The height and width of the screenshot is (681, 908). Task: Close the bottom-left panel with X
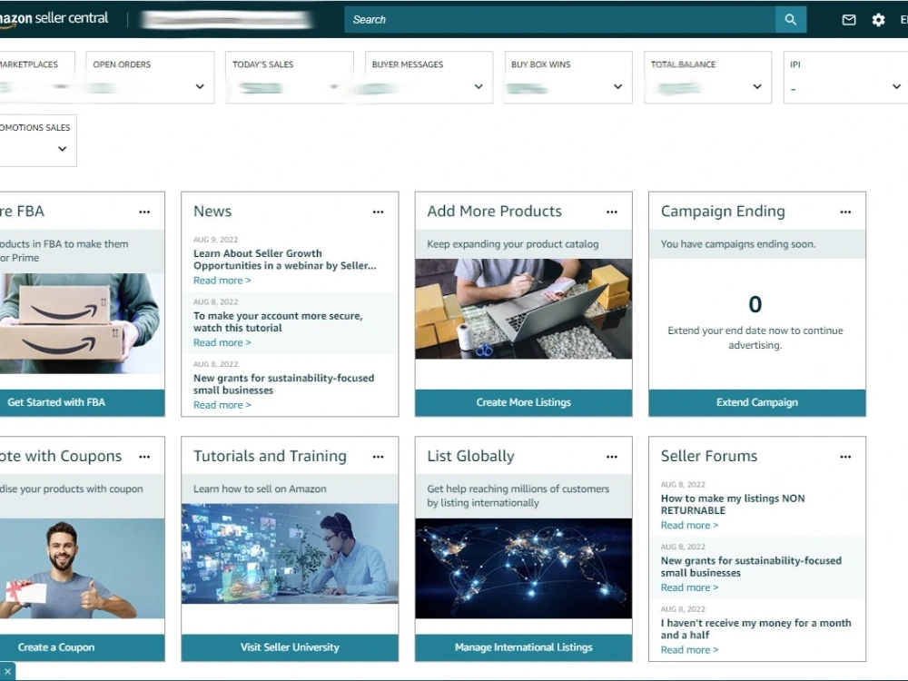click(x=7, y=672)
